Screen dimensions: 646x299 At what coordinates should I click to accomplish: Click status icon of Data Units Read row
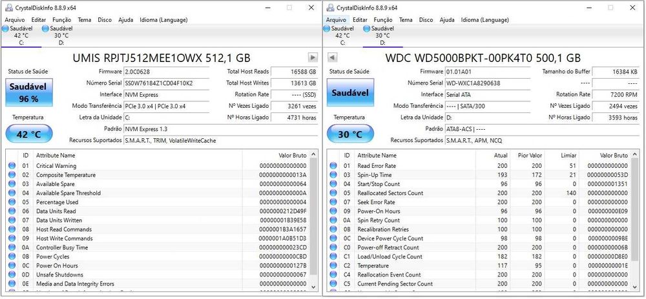click(12, 211)
